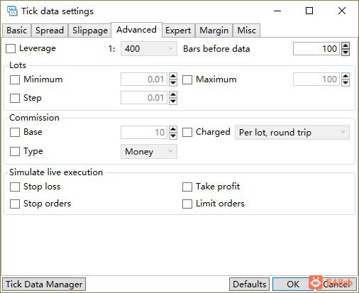Viewport: 359px width, 293px height.
Task: Enable Limit orders simulation checkbox
Action: pos(187,204)
